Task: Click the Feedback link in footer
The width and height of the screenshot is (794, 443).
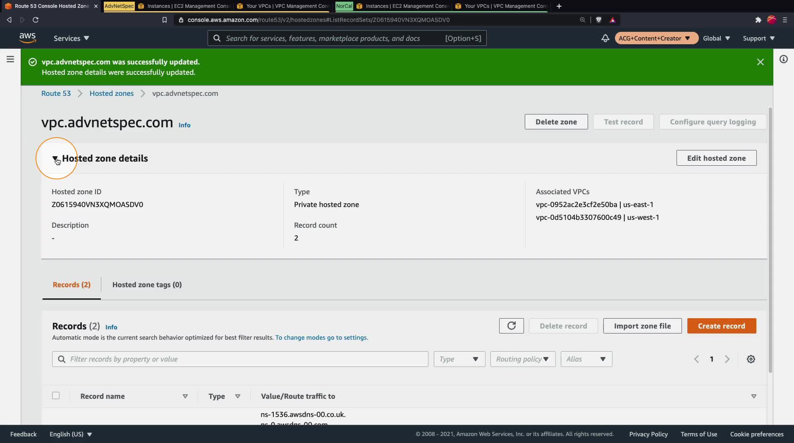Action: coord(24,434)
